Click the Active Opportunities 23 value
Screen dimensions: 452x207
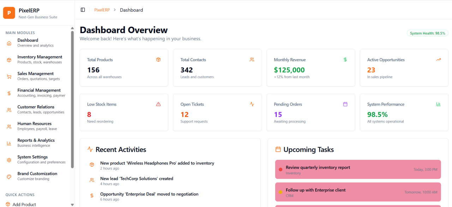[371, 70]
